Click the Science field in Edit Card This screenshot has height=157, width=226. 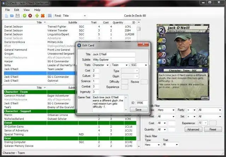point(96,81)
